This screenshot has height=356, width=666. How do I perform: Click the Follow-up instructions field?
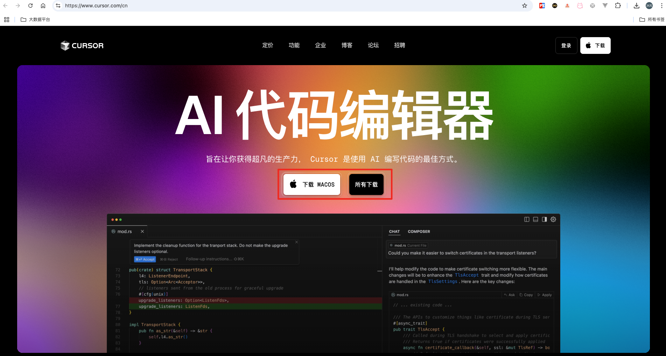(x=215, y=259)
